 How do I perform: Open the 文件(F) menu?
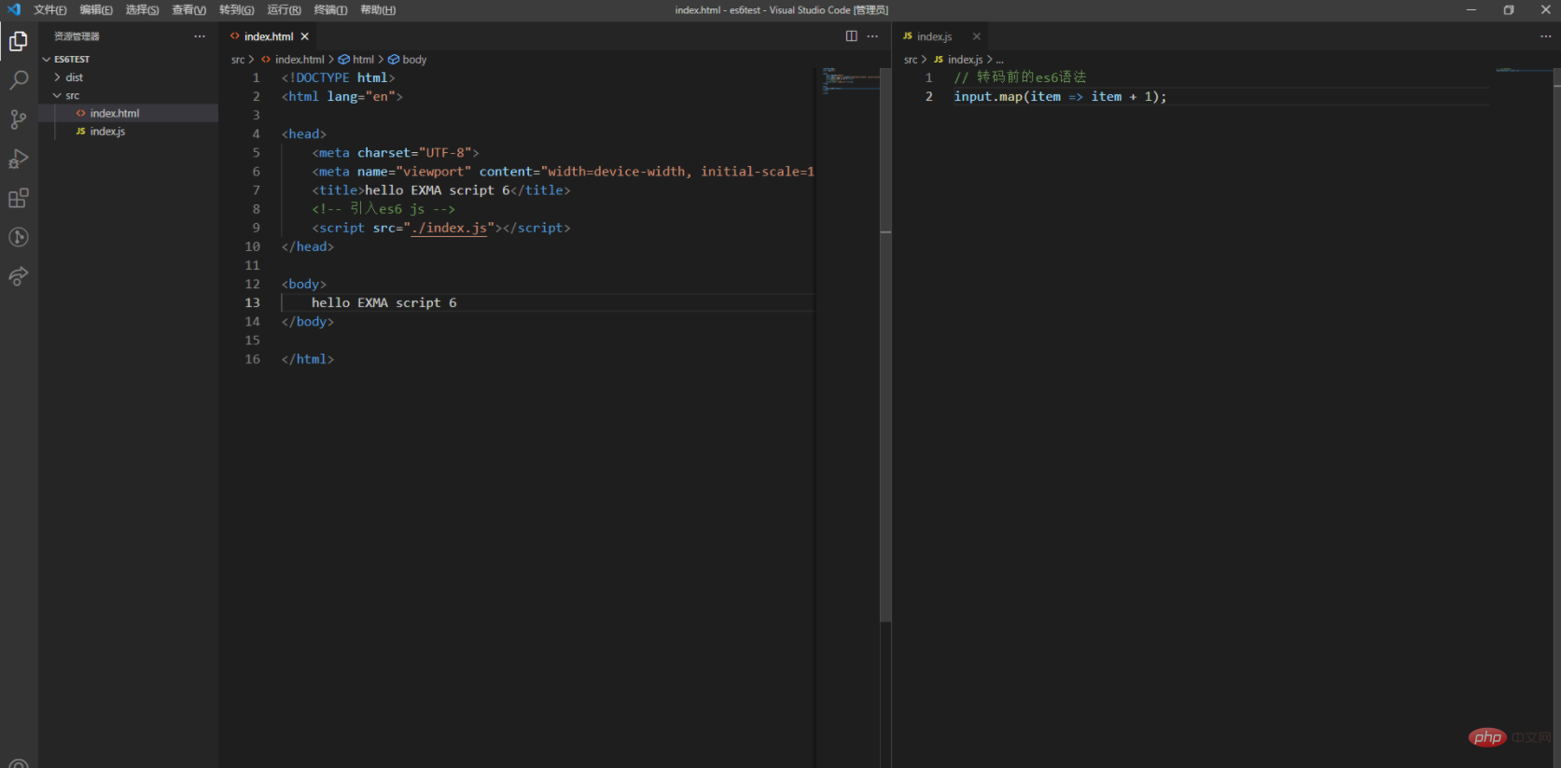[x=49, y=10]
